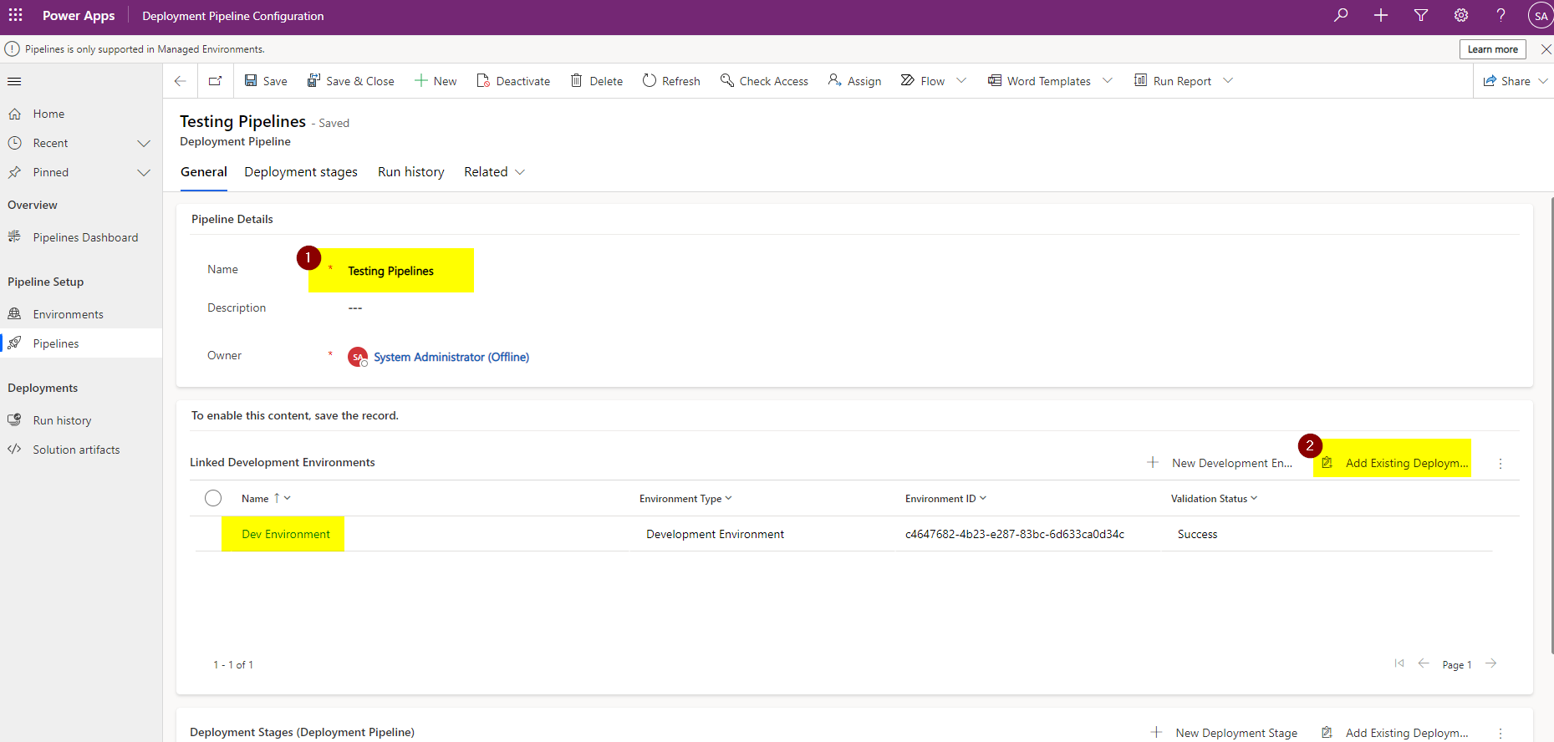Click the Learn more button
Viewport: 1554px width, 742px height.
[x=1493, y=49]
